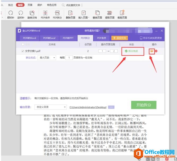
Task: Click the 插入页面 insert page icon
Action: tap(84, 13)
